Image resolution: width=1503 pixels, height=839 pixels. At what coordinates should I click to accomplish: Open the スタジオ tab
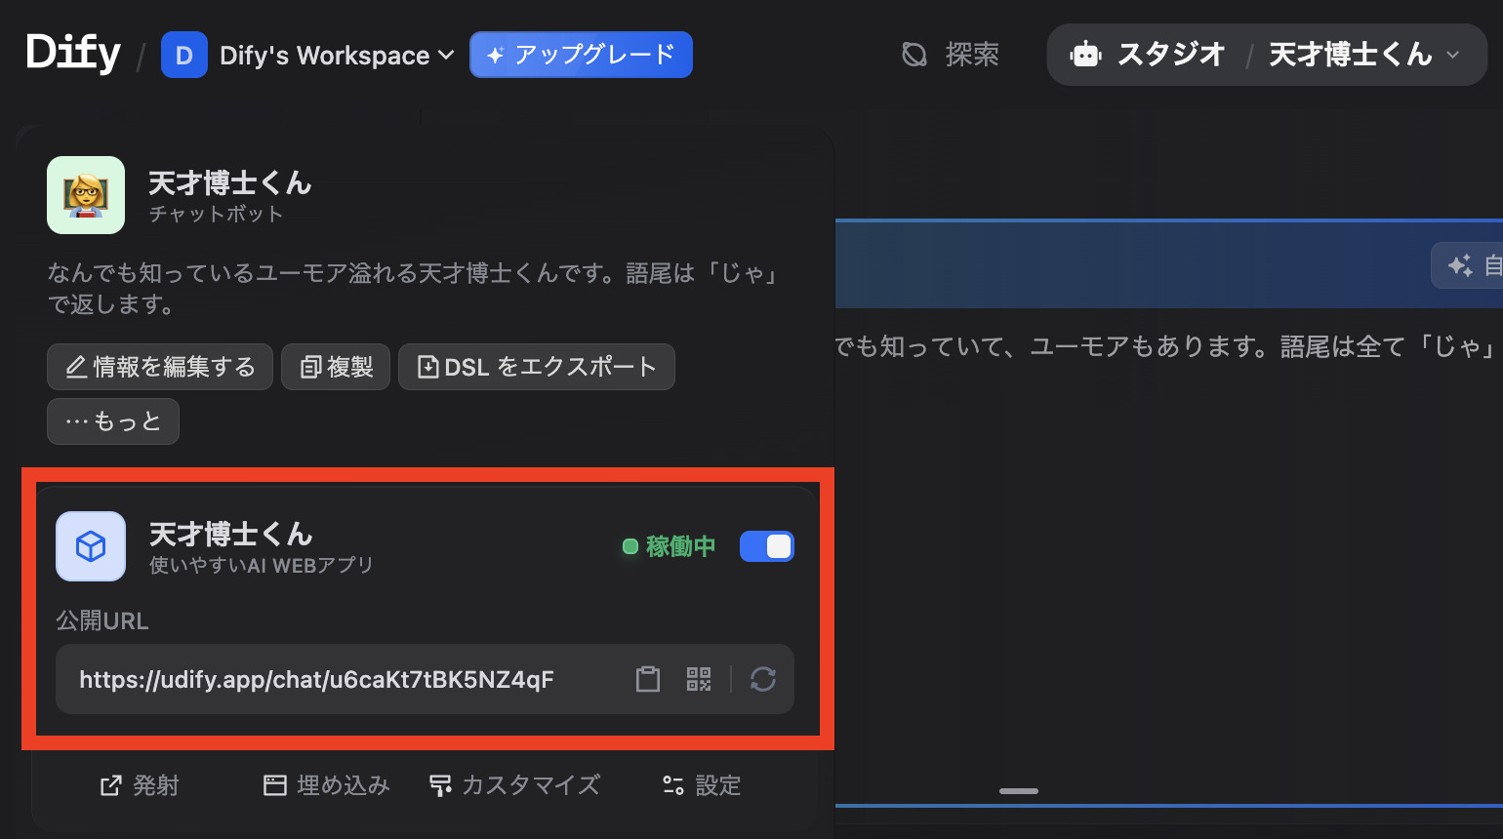1148,55
